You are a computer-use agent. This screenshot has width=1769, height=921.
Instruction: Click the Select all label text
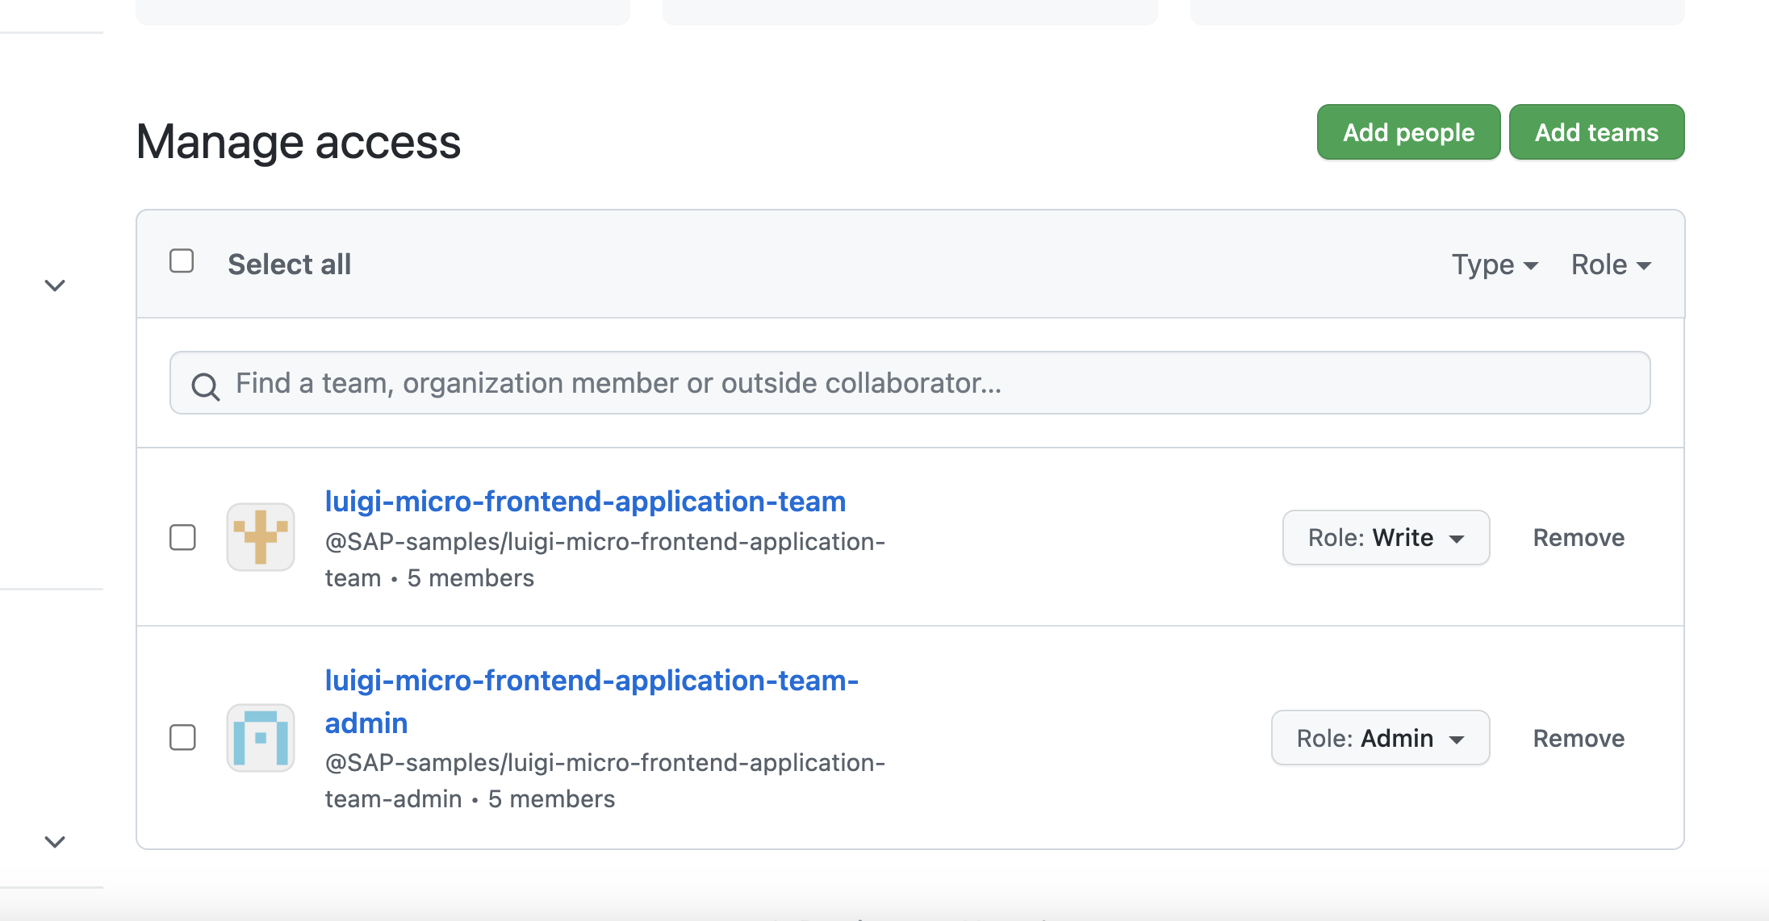289,265
